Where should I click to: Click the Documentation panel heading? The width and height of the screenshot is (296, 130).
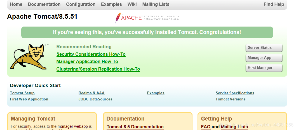pos(126,119)
